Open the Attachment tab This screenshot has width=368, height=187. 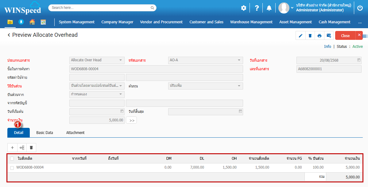coord(75,133)
